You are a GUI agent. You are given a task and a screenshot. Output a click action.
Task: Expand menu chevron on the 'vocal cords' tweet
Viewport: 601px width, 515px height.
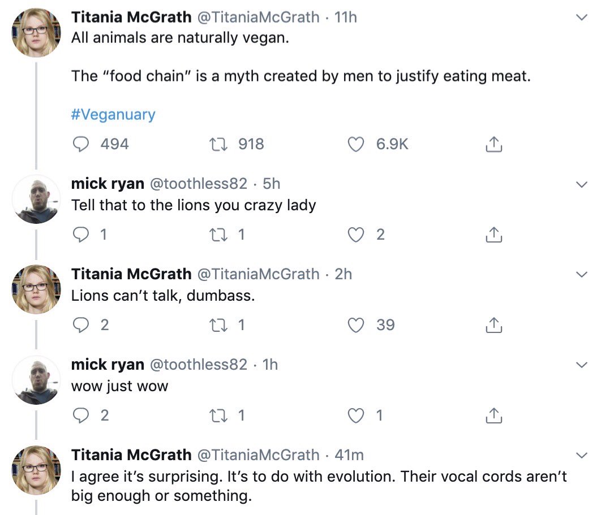[581, 455]
